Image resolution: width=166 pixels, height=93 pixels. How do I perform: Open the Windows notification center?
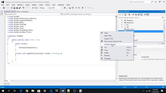(162, 91)
